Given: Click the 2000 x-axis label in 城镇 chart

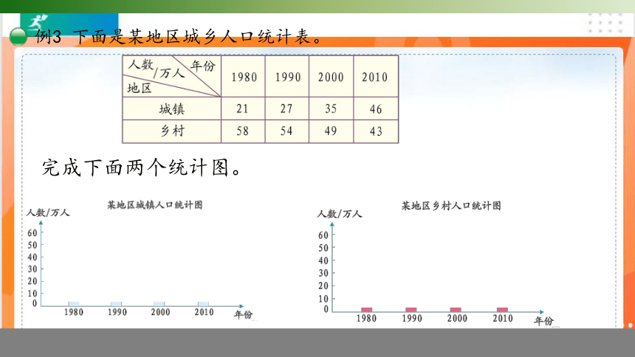Looking at the screenshot, I should click(160, 312).
